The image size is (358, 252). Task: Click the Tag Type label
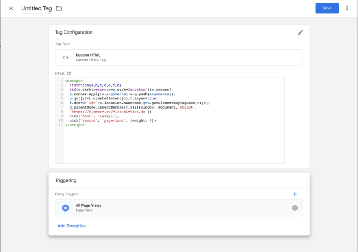coord(62,44)
